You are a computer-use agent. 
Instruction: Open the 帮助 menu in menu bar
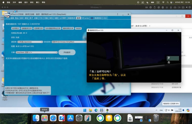click(x=43, y=2)
